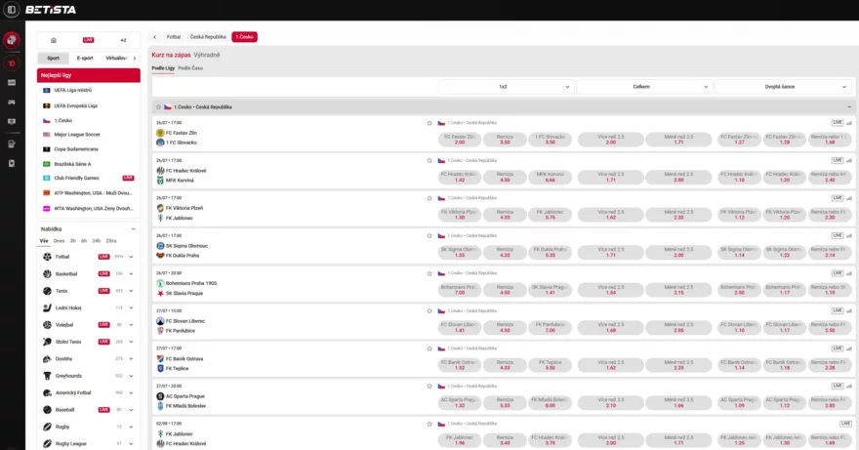Click the Tenis ball icon in Nabídka
The width and height of the screenshot is (859, 450).
[x=46, y=291]
